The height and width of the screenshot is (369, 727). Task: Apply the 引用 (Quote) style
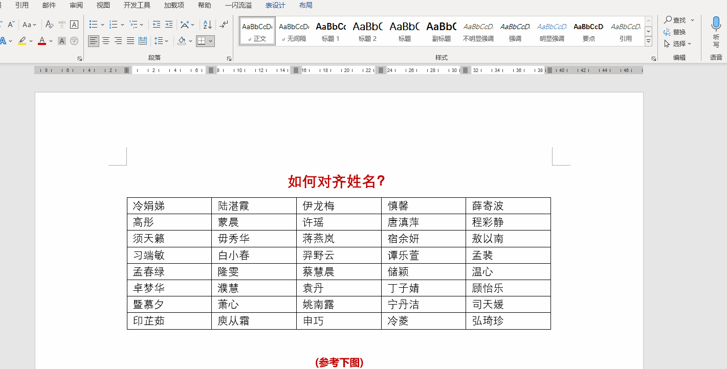(x=625, y=31)
